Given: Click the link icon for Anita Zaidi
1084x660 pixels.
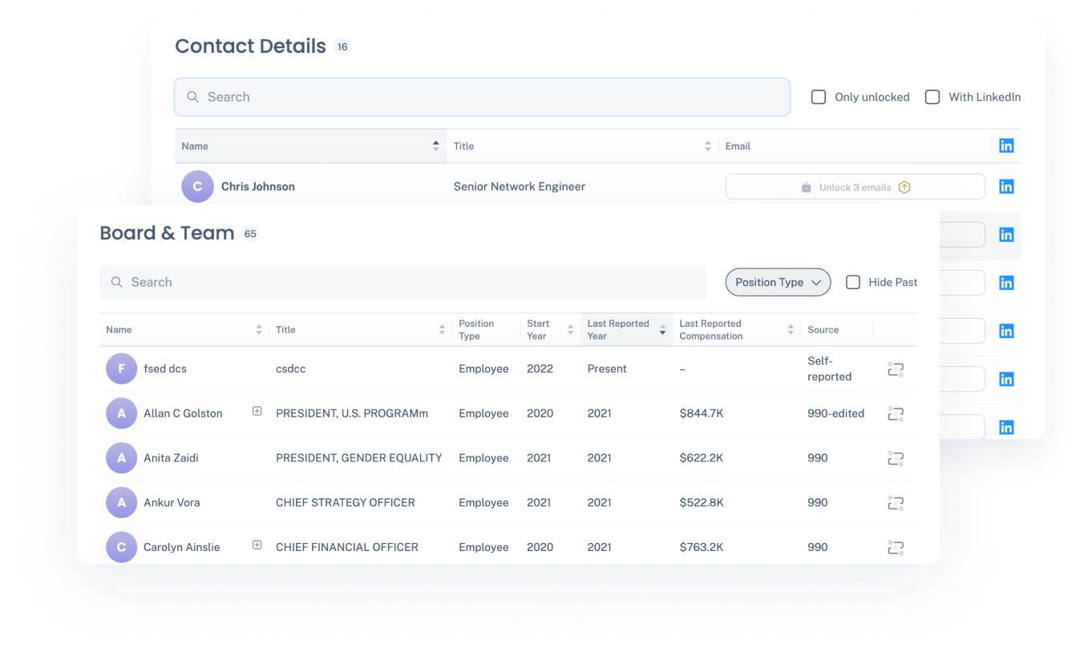Looking at the screenshot, I should coord(896,458).
